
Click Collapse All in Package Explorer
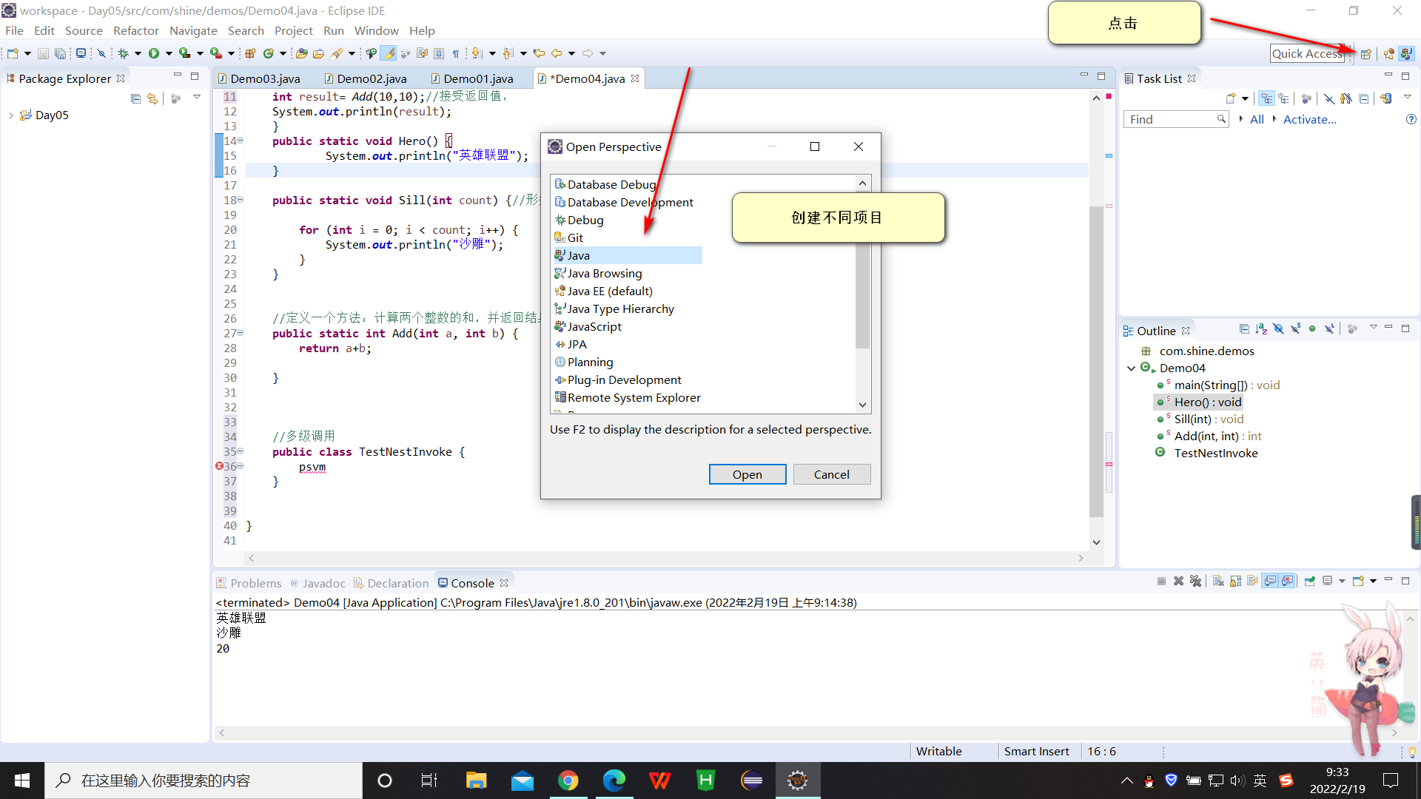point(135,98)
